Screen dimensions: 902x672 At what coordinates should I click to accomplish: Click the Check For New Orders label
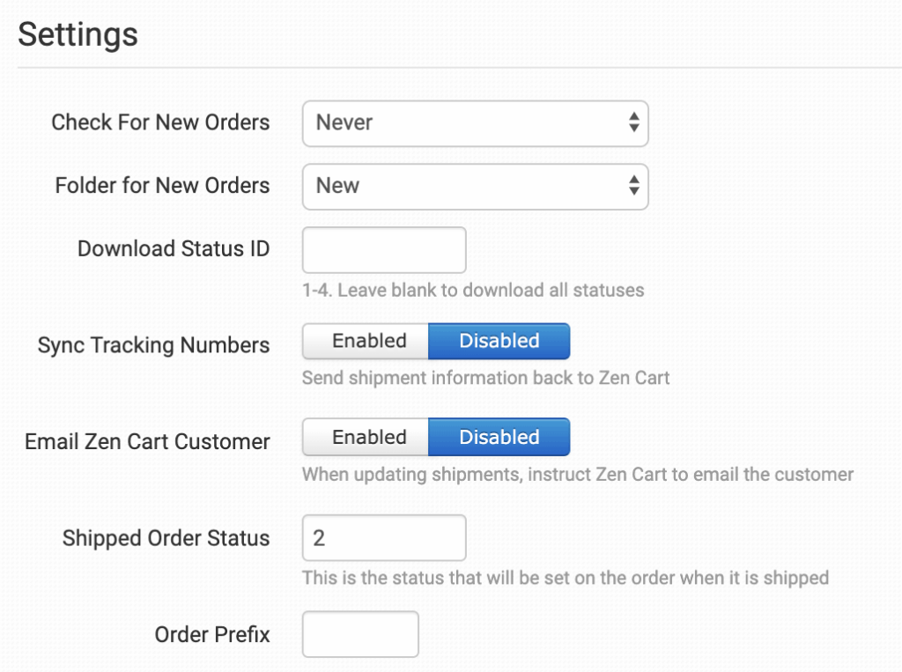(x=160, y=122)
